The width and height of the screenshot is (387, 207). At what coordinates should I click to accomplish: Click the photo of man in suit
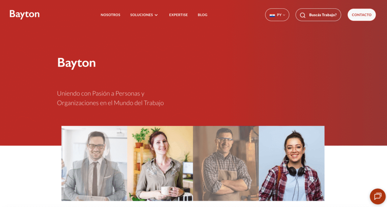[94, 163]
